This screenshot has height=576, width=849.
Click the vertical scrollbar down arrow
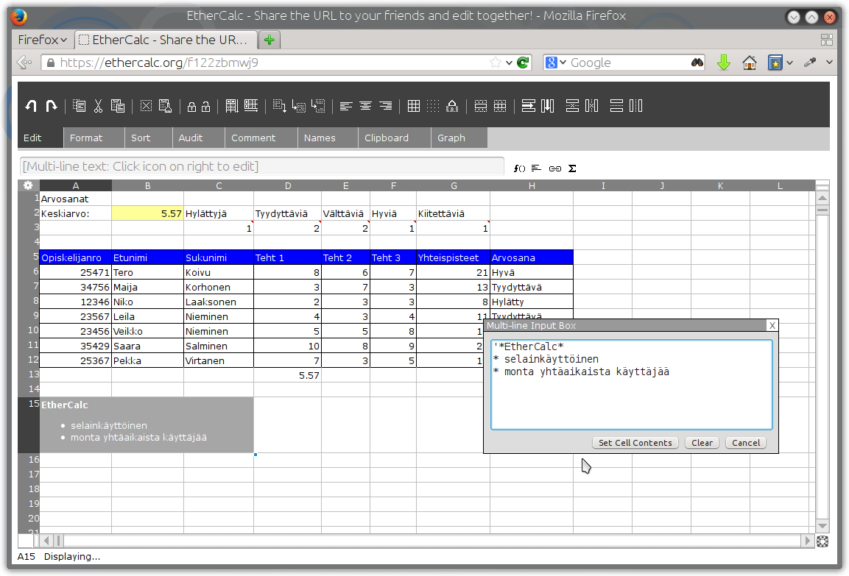pos(822,526)
